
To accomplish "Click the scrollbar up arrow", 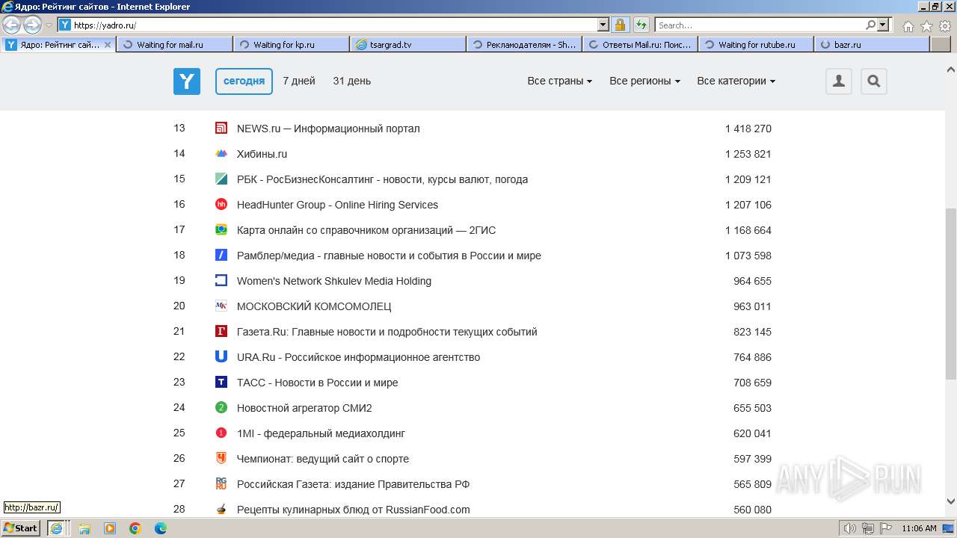I will [950, 69].
